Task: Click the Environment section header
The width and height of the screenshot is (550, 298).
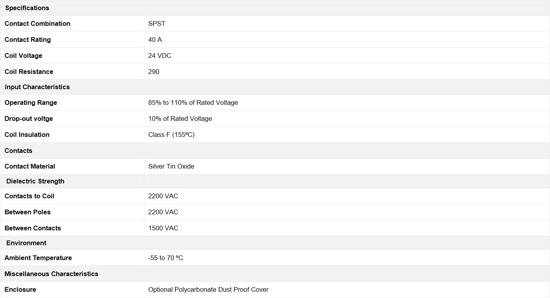Action: 26,243
